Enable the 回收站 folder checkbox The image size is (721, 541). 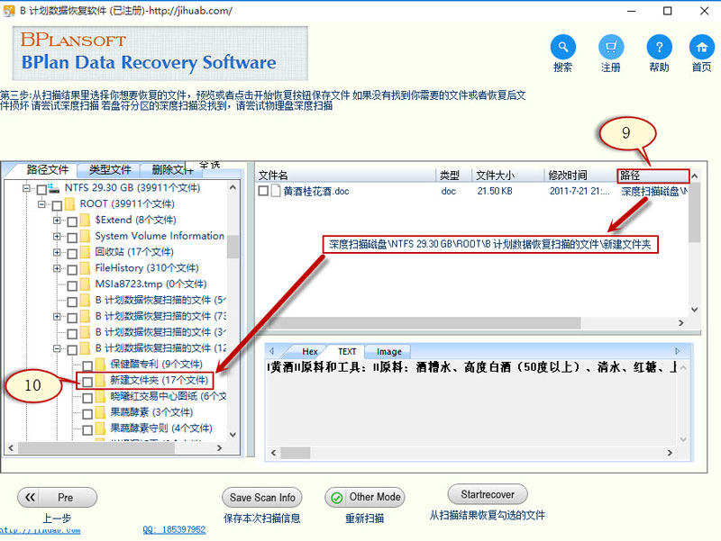71,252
